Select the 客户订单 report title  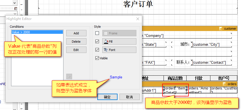[x=138, y=4]
